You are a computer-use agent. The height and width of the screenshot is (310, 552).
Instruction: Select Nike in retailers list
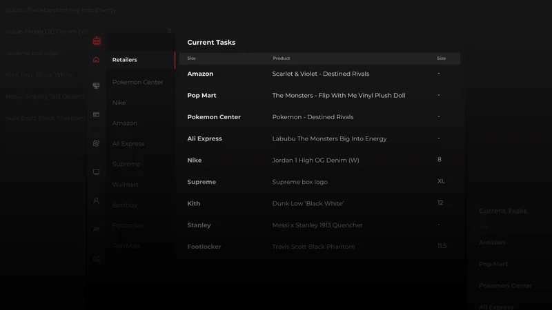click(119, 103)
